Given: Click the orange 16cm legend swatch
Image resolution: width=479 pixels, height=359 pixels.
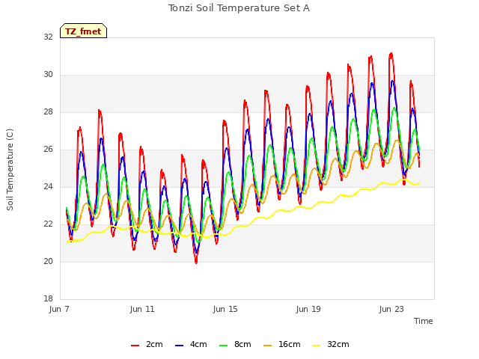Looking at the screenshot, I should point(268,346).
